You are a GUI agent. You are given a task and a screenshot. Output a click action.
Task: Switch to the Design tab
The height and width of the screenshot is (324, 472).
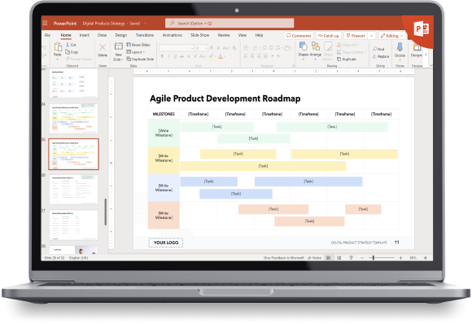click(x=121, y=35)
